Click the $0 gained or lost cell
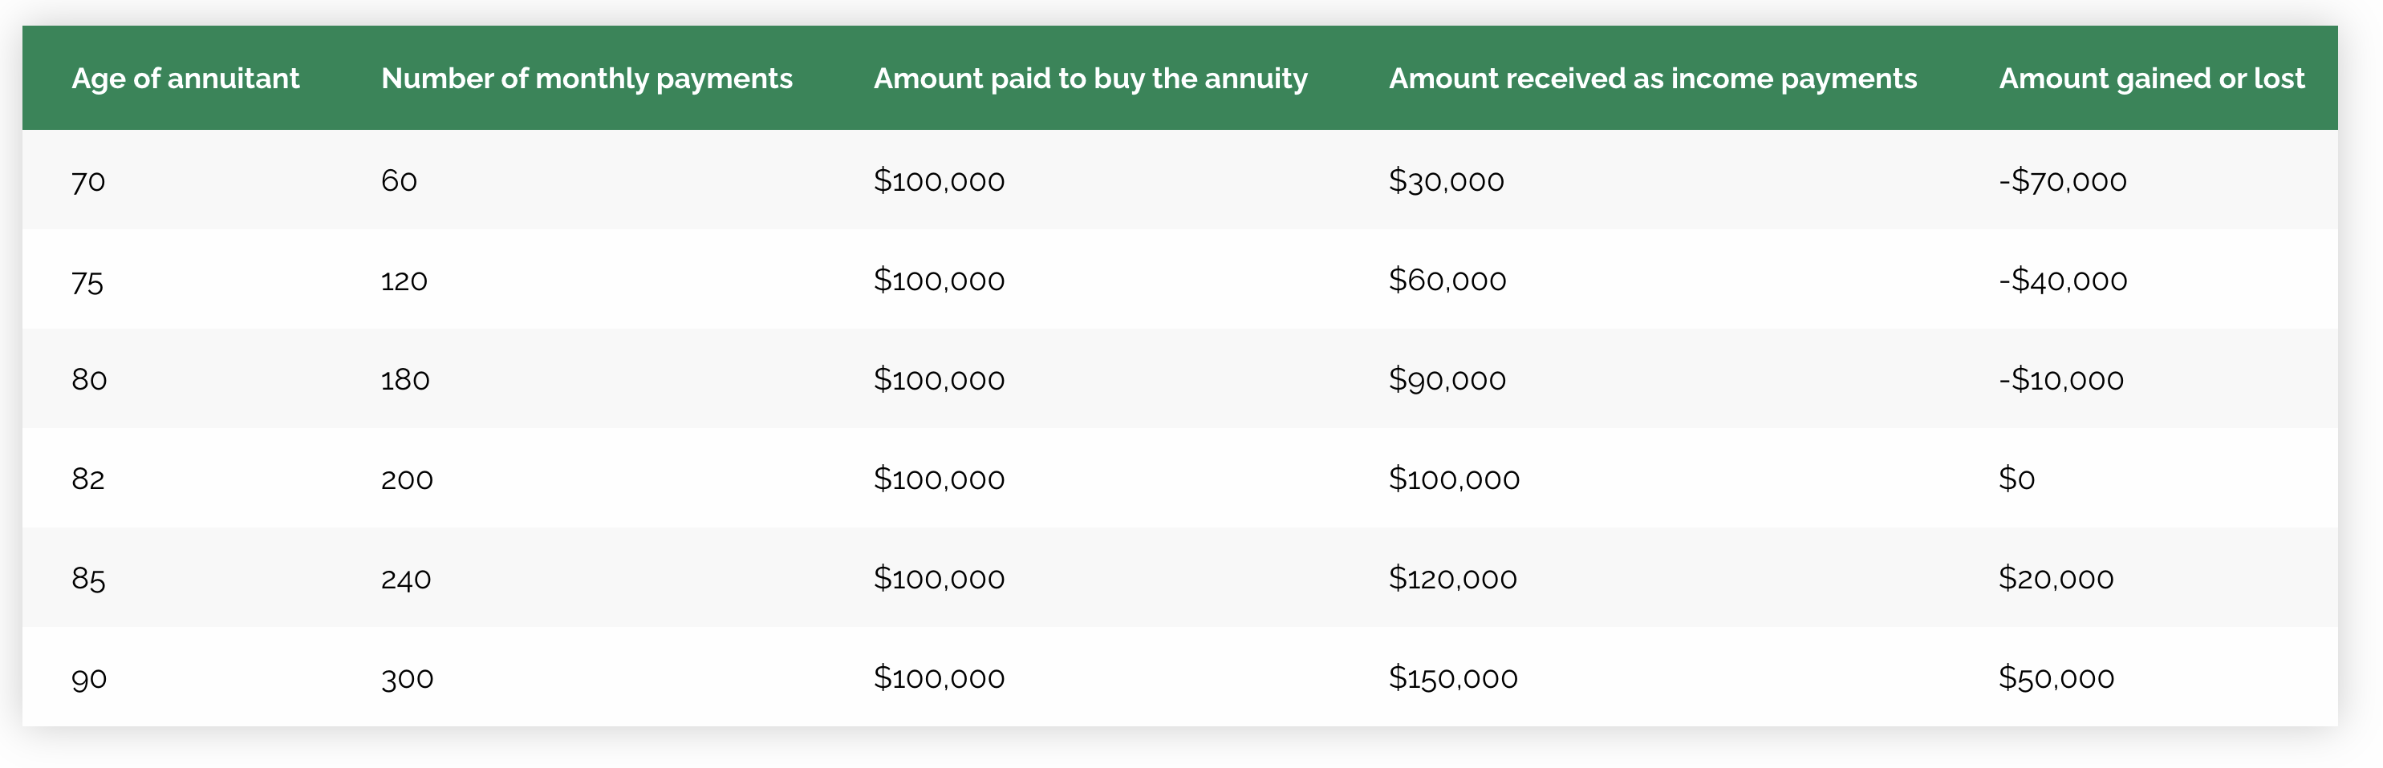 2016,479
